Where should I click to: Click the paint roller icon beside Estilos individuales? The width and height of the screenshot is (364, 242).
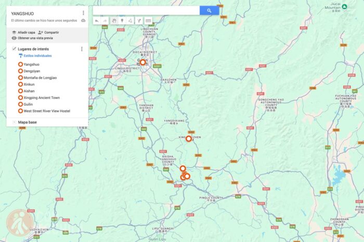coord(20,56)
